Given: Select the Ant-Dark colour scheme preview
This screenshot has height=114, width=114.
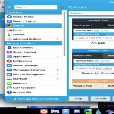Looking at the screenshot, I should 93,29.
